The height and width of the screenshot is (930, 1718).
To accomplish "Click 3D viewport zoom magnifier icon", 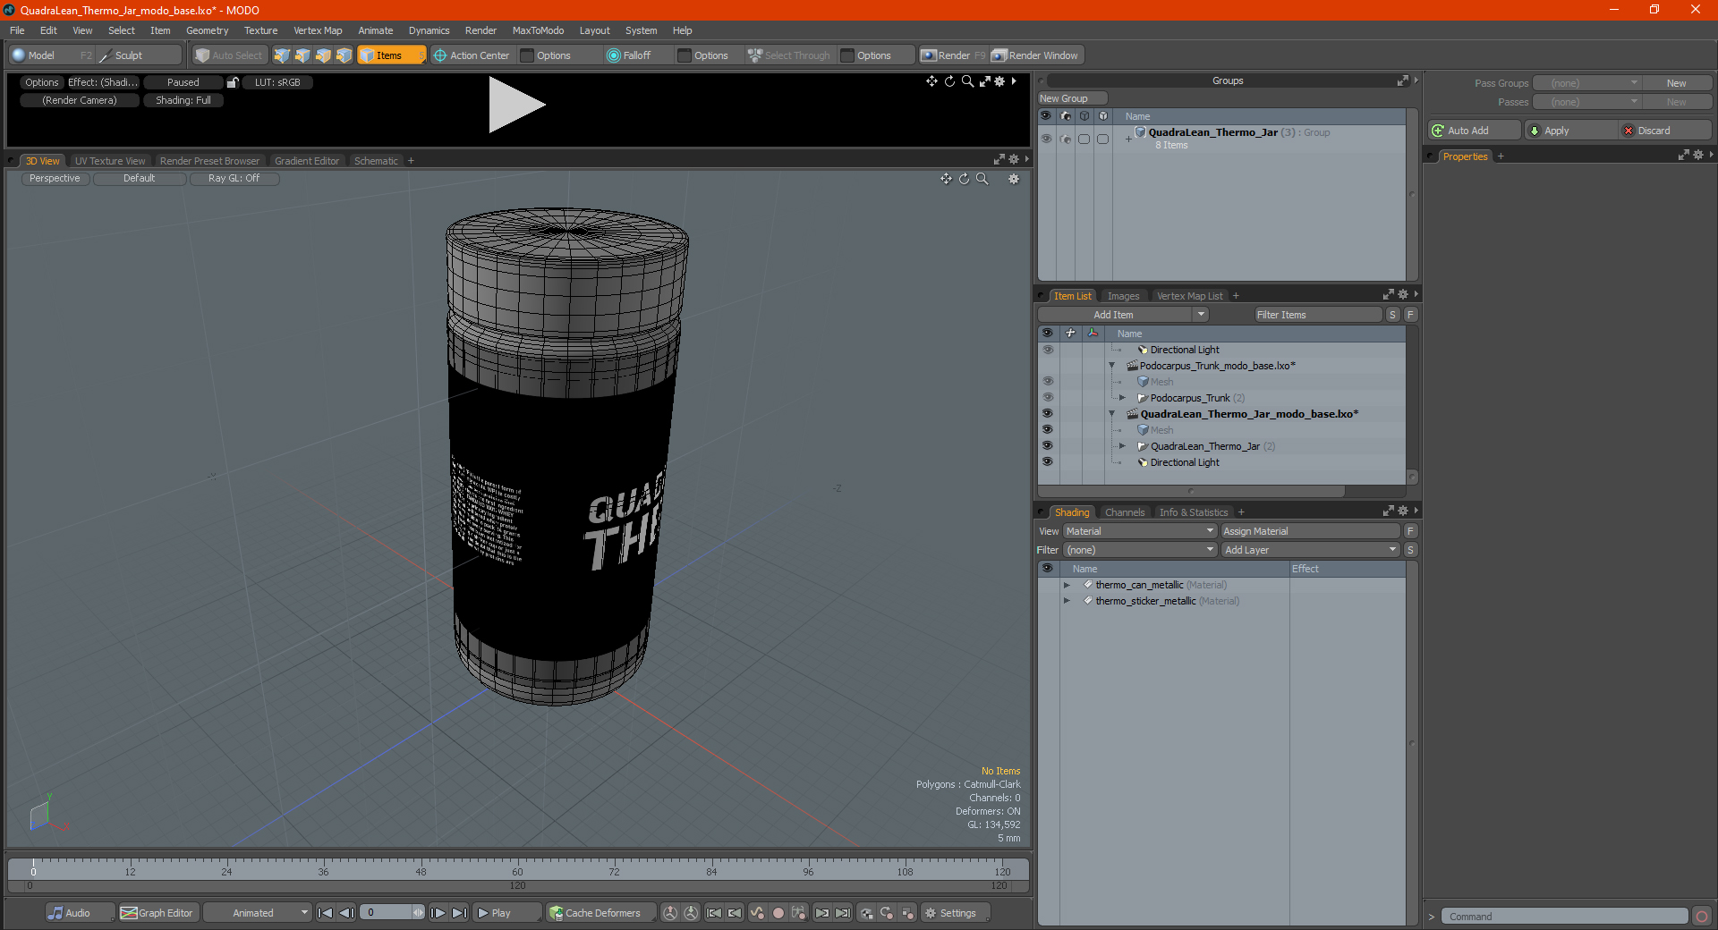I will (x=982, y=179).
